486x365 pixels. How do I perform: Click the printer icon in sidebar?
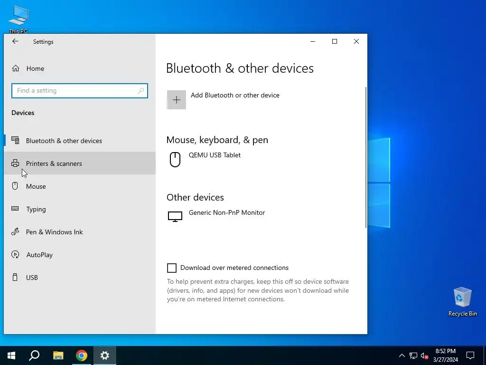15,163
